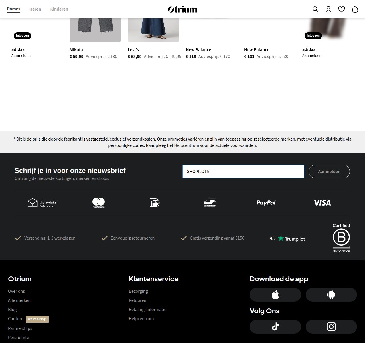Click the Mastercard logo

(98, 203)
